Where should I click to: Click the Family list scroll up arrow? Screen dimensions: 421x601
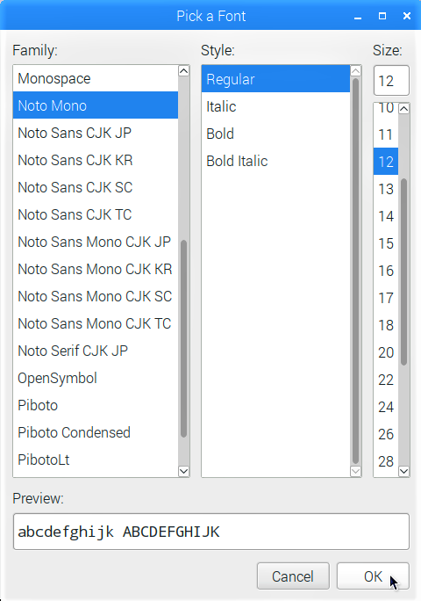coord(183,71)
